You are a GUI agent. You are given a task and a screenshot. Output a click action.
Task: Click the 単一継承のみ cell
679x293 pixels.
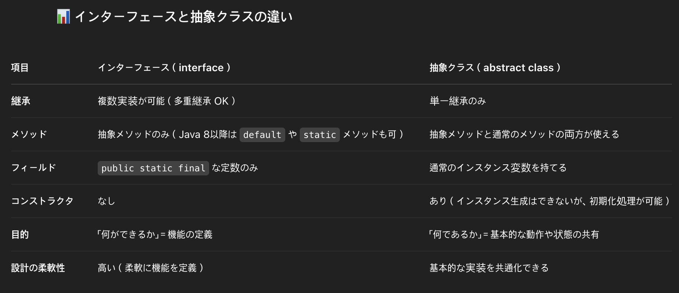point(458,101)
